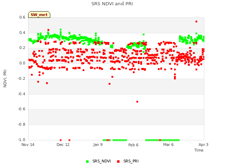Click the Mar 6 x-axis label

(168, 145)
